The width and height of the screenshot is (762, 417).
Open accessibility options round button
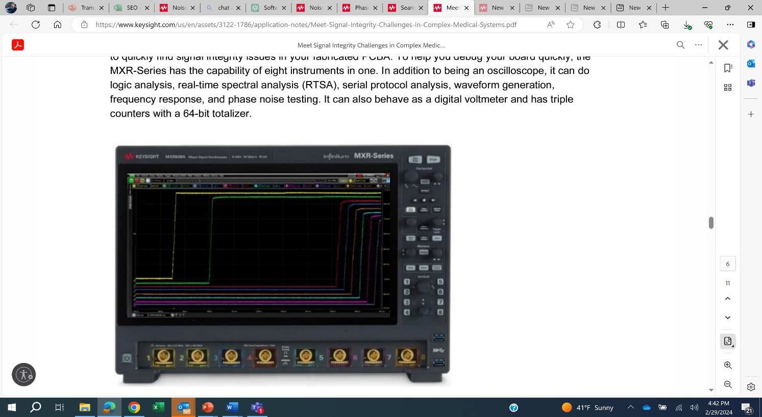tap(23, 375)
